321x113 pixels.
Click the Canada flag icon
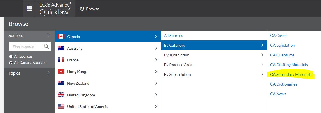[61, 37]
